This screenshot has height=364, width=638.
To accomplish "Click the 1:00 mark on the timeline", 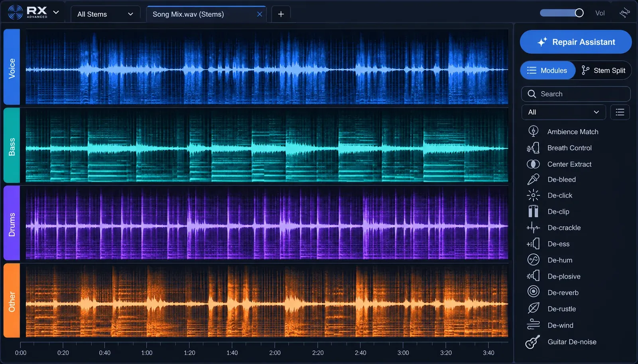I will (x=147, y=353).
